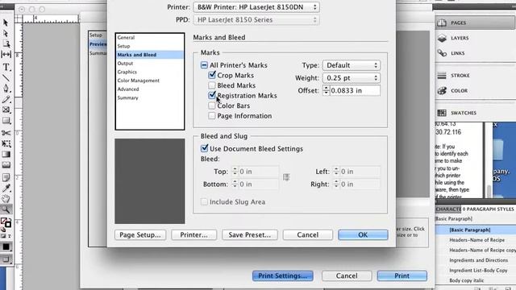Image resolution: width=516 pixels, height=290 pixels.
Task: Select the Gradient Feather tool
Action: pos(6,164)
